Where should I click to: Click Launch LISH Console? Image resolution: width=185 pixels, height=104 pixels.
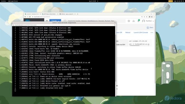(141, 32)
